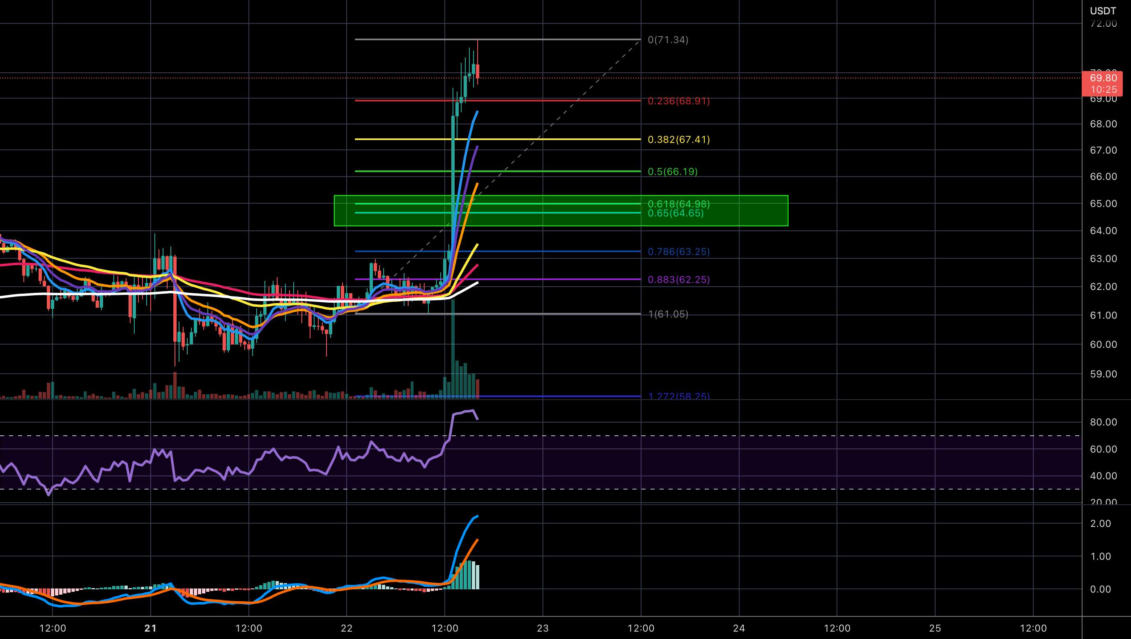The image size is (1131, 639).
Task: Click the 66.00 price axis value
Action: click(x=1103, y=177)
